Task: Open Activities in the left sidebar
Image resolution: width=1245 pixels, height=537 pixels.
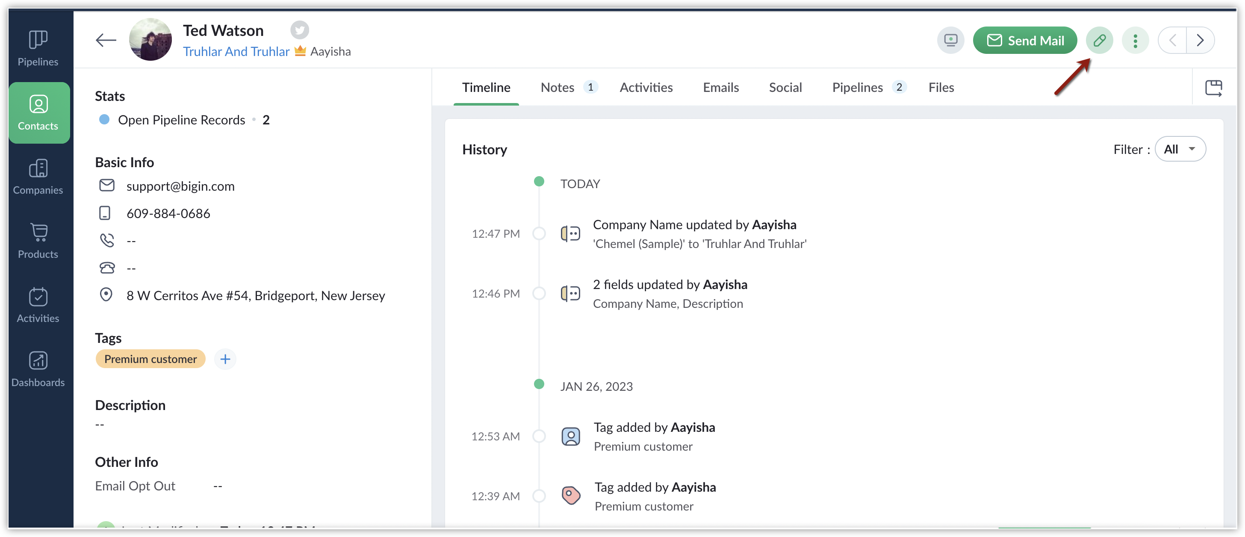Action: [38, 305]
